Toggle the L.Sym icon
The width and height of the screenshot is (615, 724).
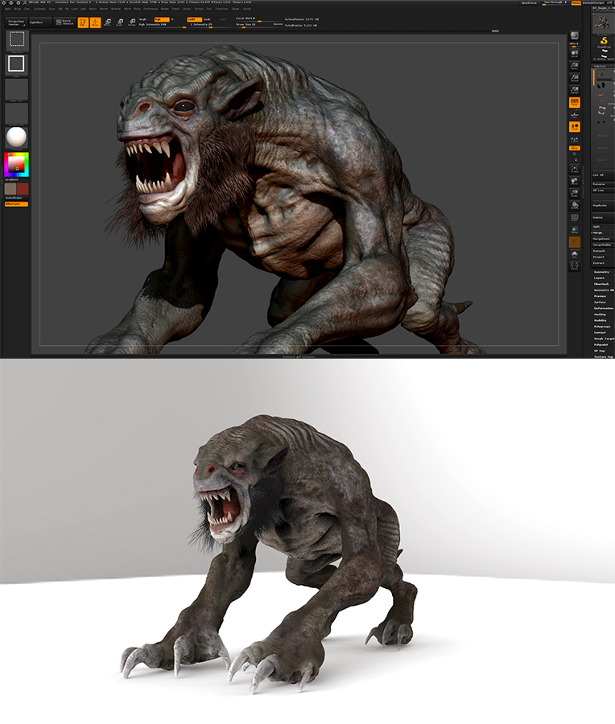(x=574, y=139)
